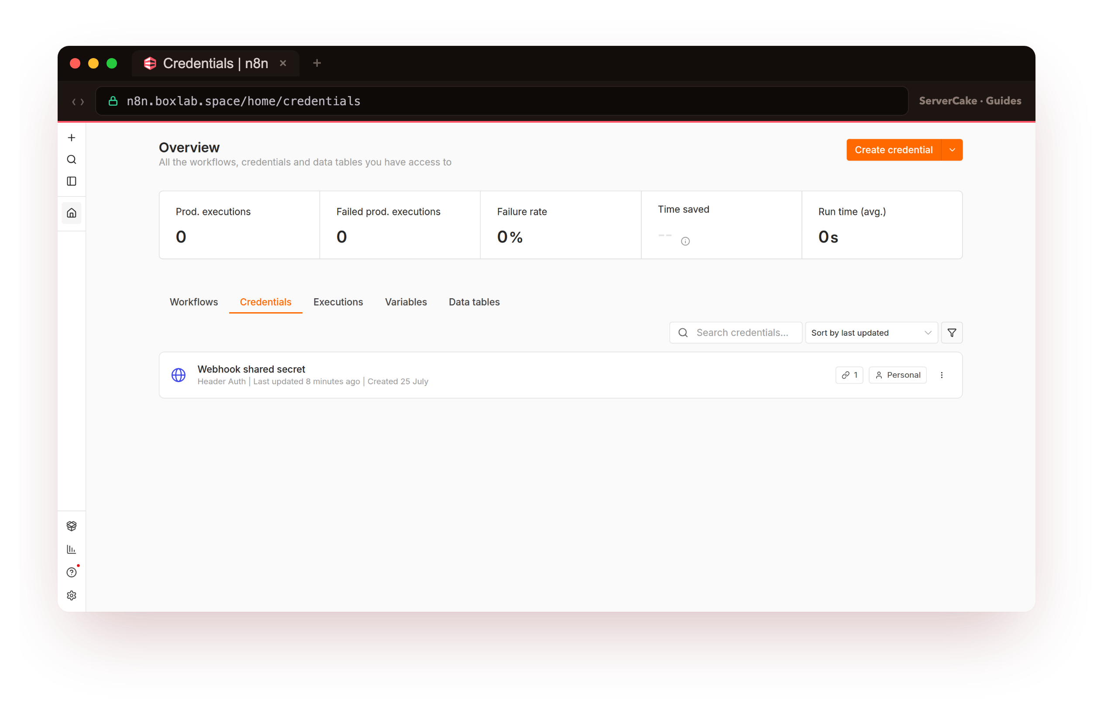Open the stacked box icon in sidebar
This screenshot has width=1111, height=717.
pyautogui.click(x=71, y=526)
